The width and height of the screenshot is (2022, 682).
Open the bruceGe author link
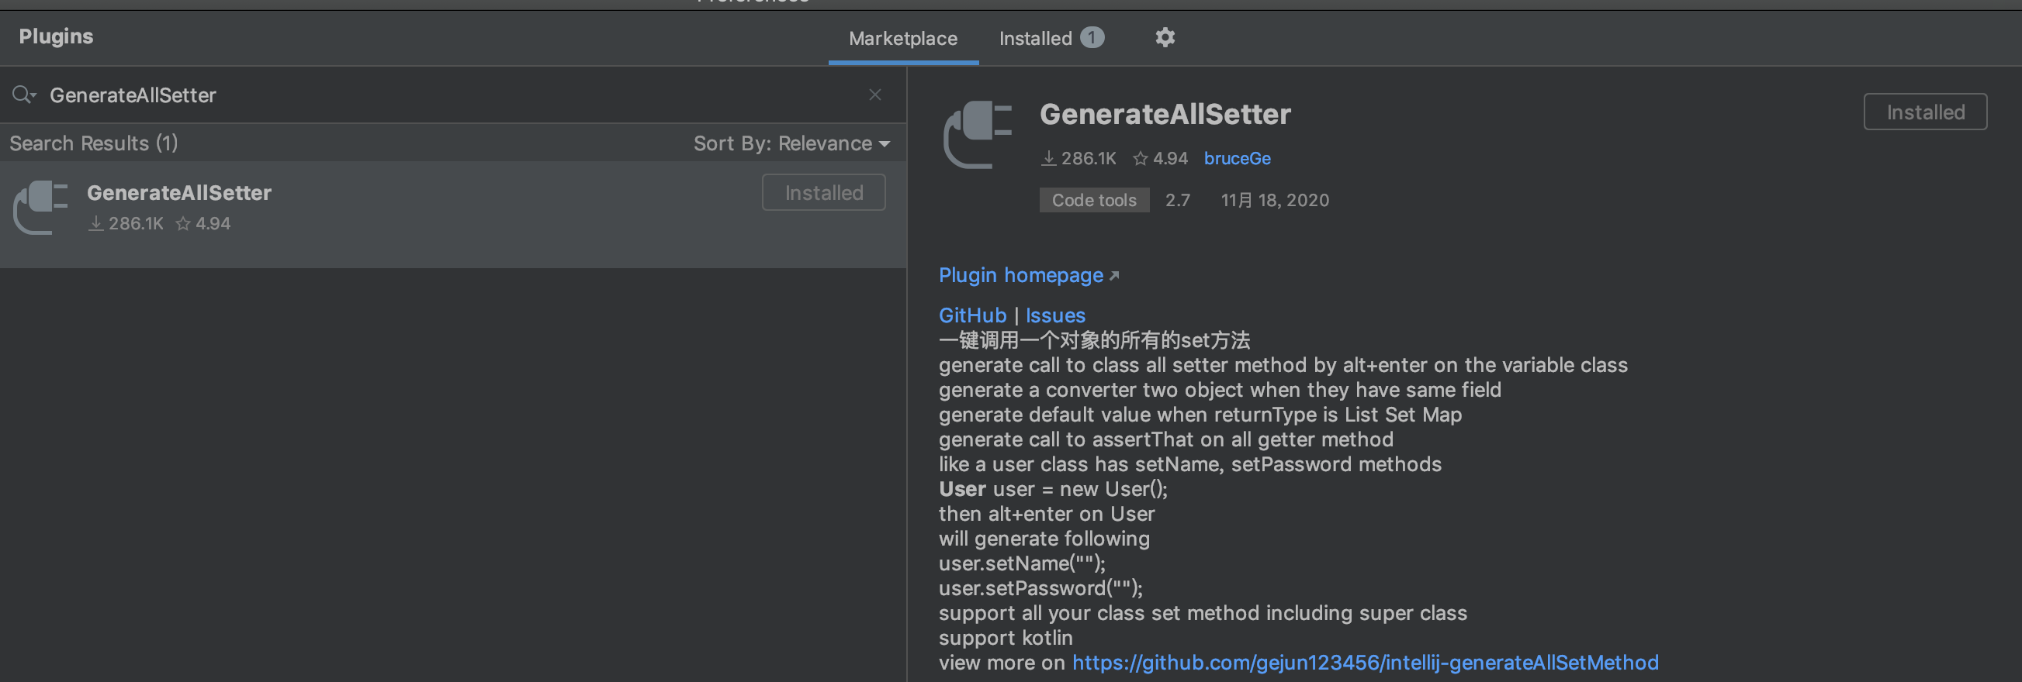click(x=1237, y=157)
